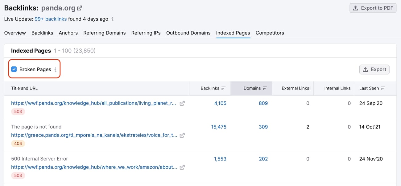Select the 24 Nov'20 last seen date
This screenshot has width=401, height=186.
click(x=371, y=159)
